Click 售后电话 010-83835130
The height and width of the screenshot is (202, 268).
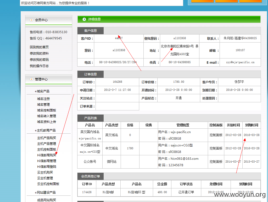coord(56,32)
